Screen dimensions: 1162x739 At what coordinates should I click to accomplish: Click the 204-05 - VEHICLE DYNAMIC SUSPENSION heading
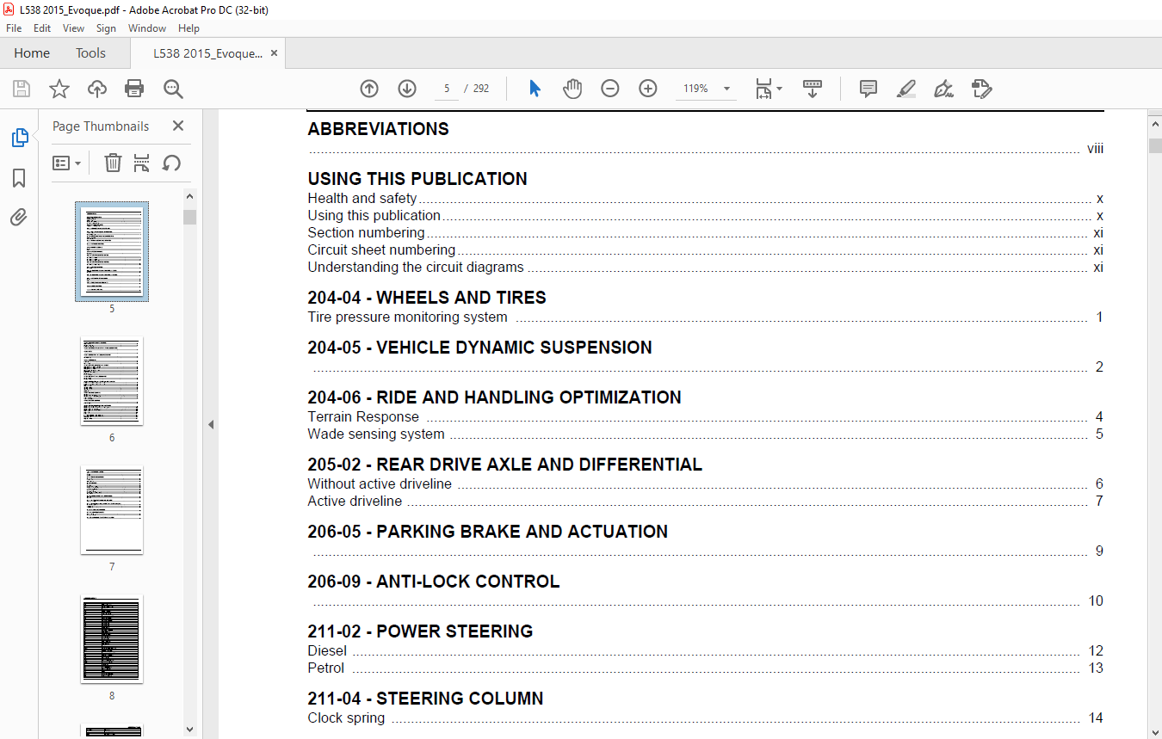click(479, 348)
